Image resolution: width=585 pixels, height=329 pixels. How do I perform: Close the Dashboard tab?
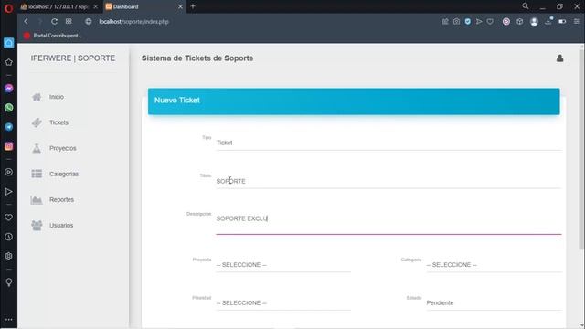tap(180, 6)
